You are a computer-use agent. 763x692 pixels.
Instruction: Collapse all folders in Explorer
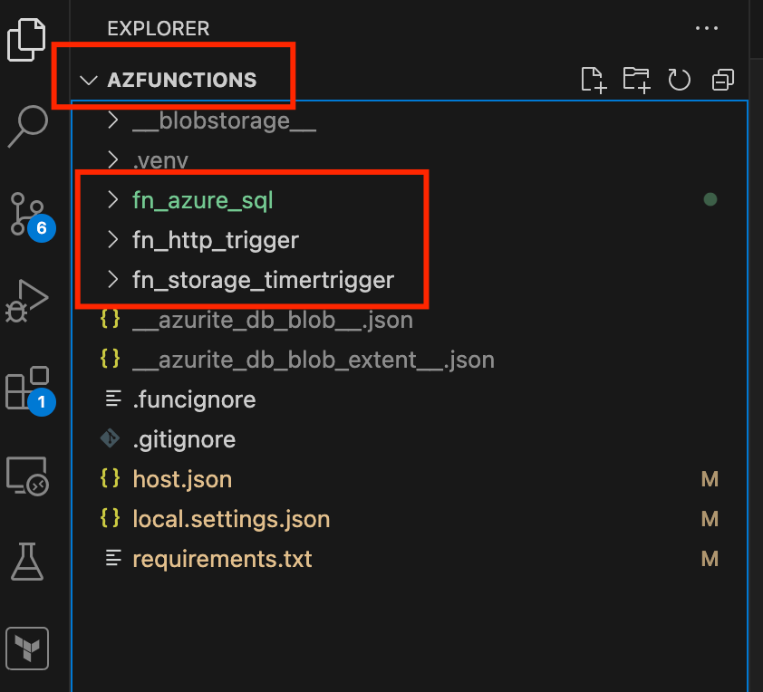(722, 80)
